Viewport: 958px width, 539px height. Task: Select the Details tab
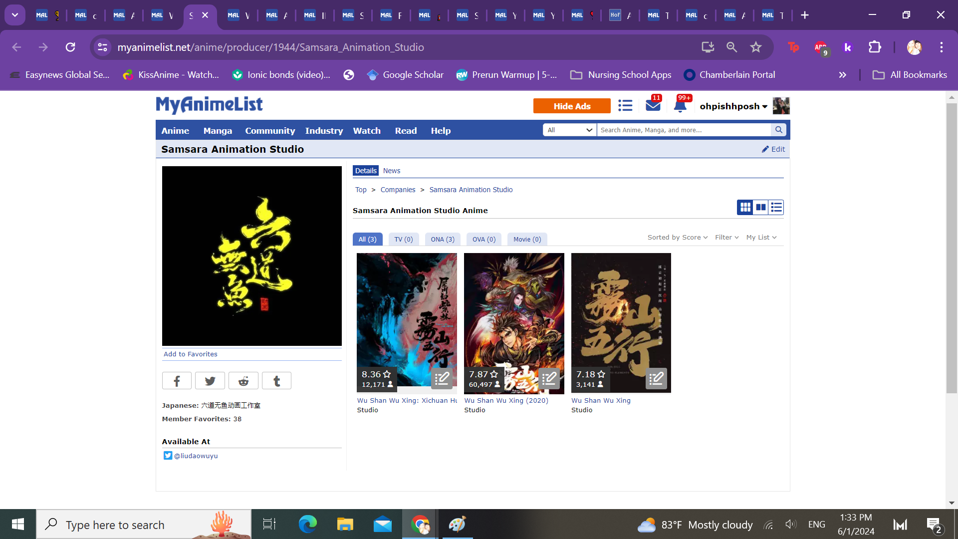click(x=366, y=171)
